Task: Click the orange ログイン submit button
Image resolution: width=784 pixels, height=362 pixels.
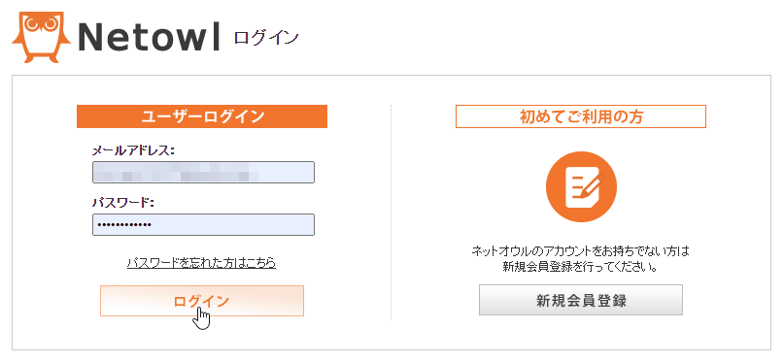Action: click(202, 301)
